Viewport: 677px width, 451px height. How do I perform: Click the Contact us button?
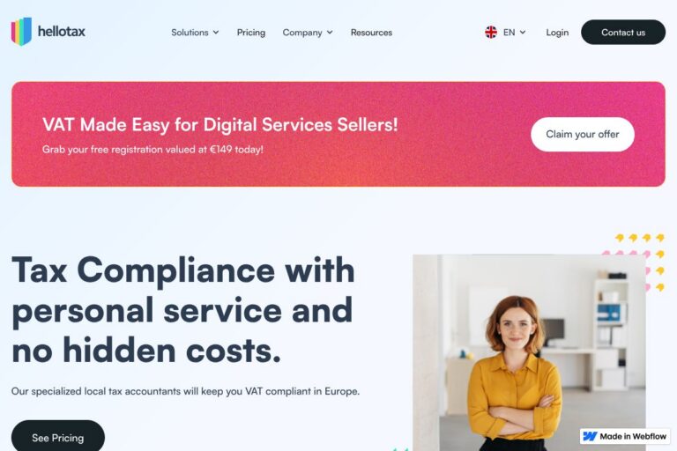[623, 33]
